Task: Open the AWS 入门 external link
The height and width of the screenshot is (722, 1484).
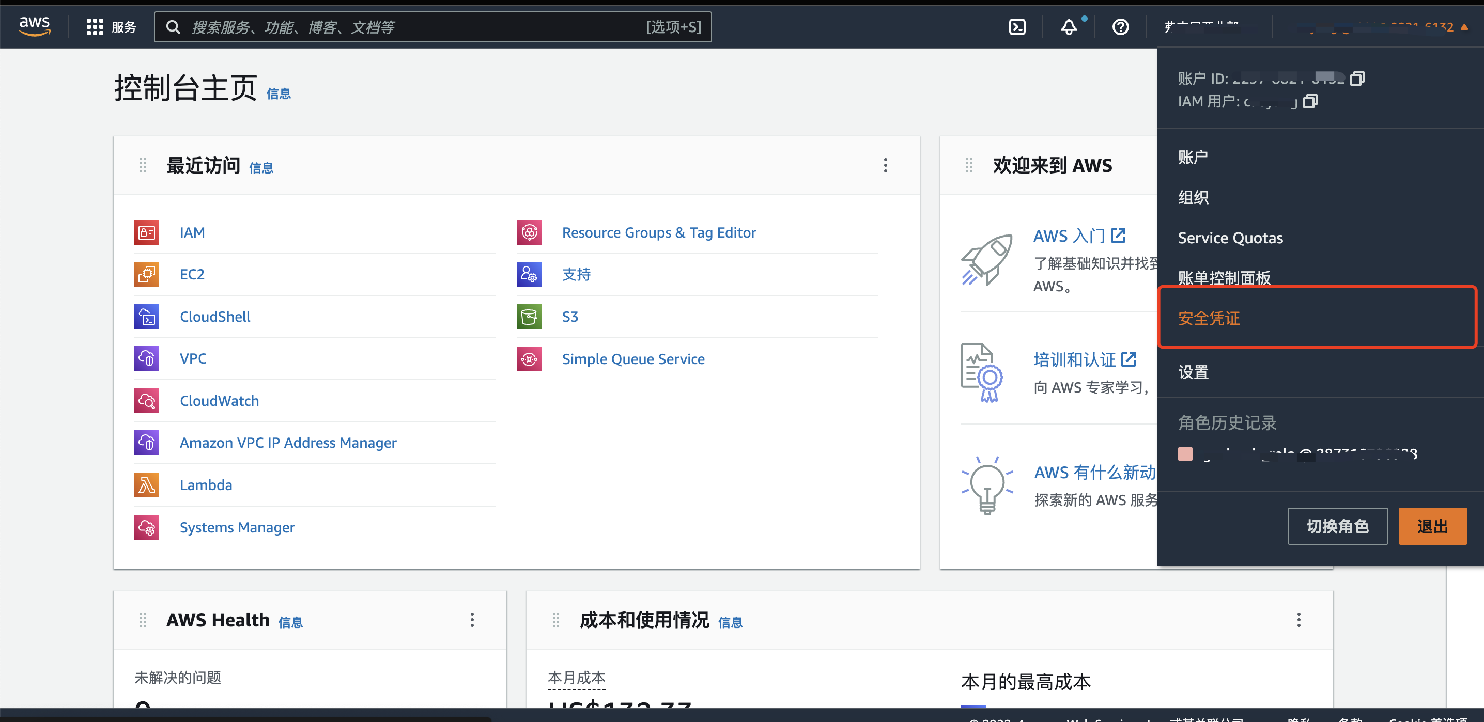Action: pyautogui.click(x=1079, y=236)
